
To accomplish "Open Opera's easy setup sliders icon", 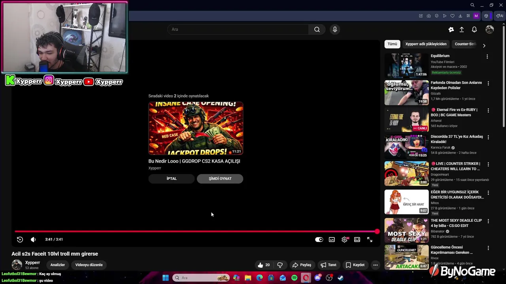I will point(468,16).
